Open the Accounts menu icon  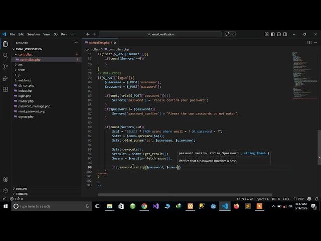pos(6,179)
